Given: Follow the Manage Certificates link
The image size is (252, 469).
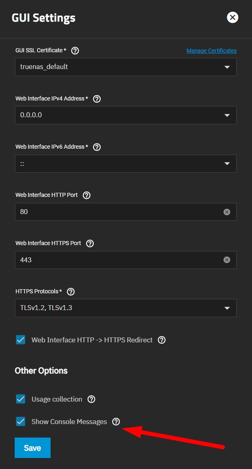Looking at the screenshot, I should click(x=211, y=51).
